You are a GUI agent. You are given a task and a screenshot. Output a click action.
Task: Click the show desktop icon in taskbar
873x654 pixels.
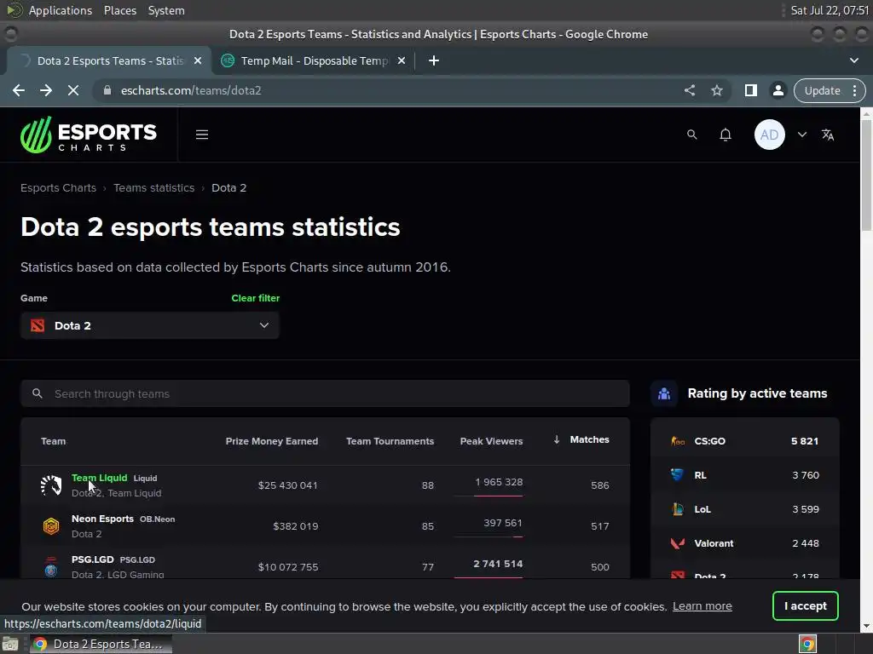point(10,644)
